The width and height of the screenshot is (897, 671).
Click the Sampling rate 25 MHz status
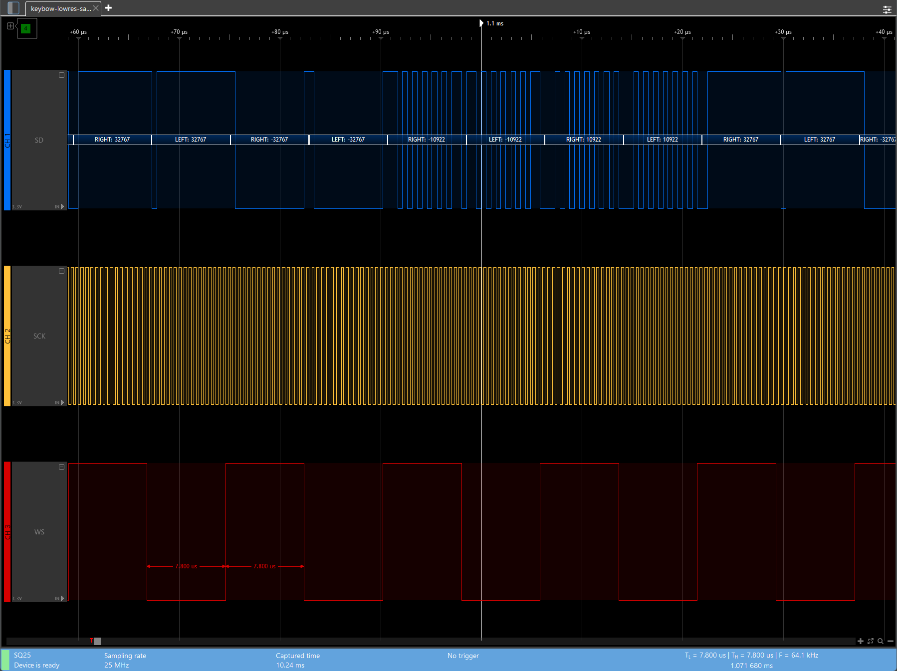pyautogui.click(x=125, y=660)
